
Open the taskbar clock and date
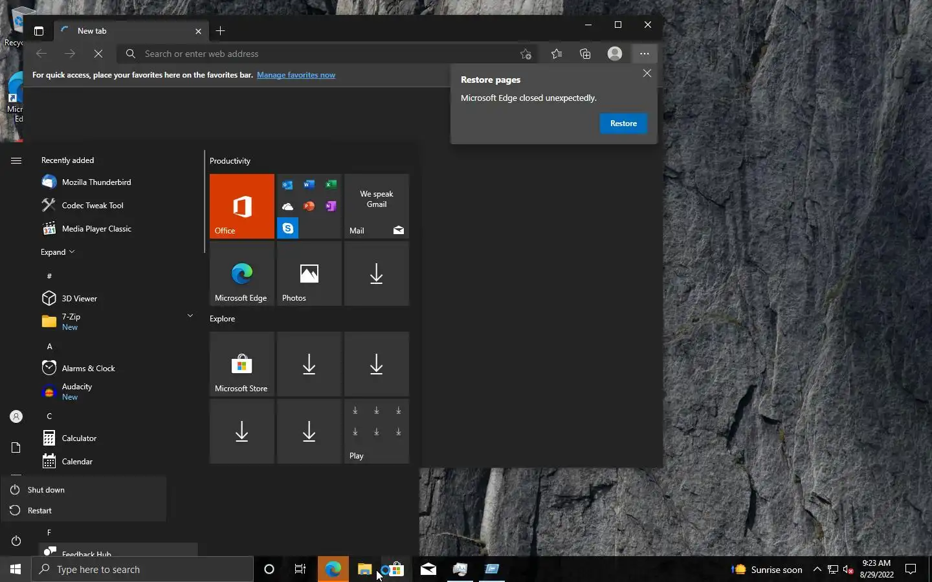point(877,570)
